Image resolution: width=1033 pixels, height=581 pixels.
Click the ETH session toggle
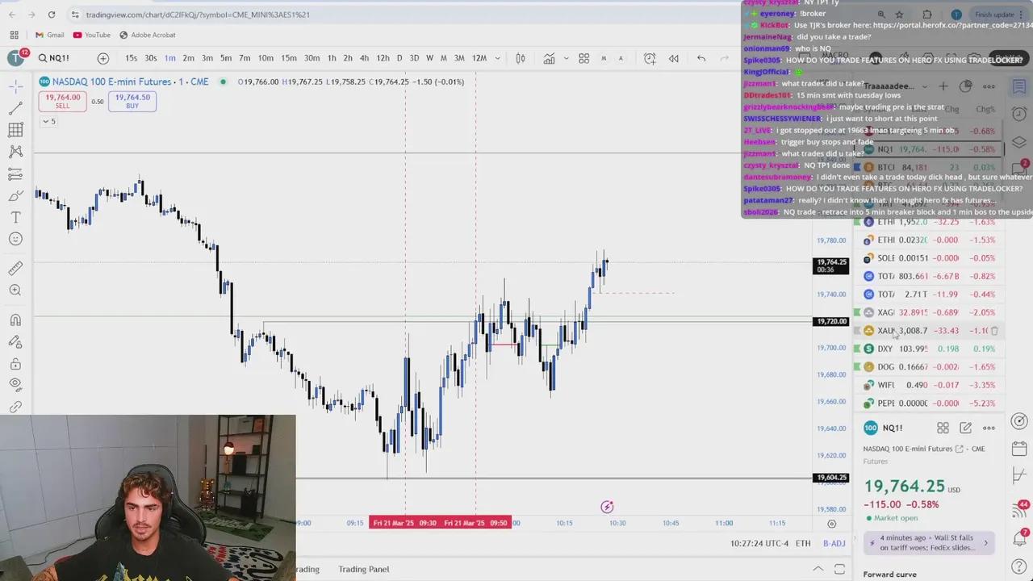803,544
